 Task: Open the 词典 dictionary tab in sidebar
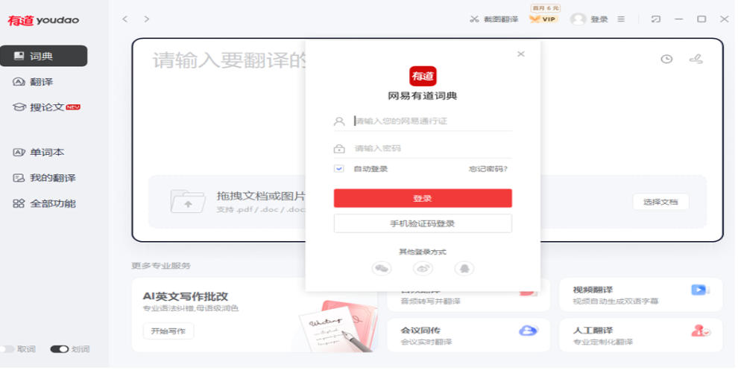(43, 56)
